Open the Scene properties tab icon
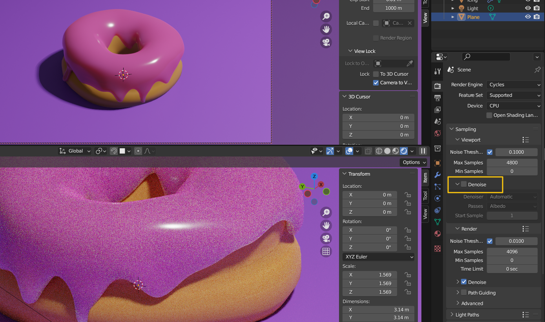 coord(437,122)
